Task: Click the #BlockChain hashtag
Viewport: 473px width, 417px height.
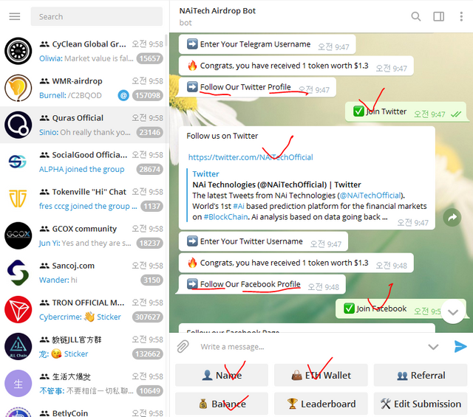Action: pyautogui.click(x=225, y=217)
